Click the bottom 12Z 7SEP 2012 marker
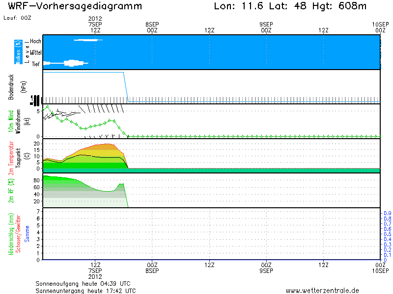 pyautogui.click(x=95, y=270)
